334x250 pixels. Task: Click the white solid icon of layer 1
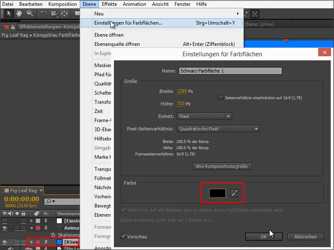click(x=59, y=221)
